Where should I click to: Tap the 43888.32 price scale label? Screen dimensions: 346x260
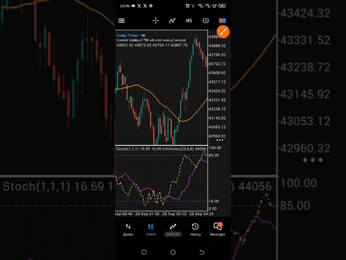(217, 45)
